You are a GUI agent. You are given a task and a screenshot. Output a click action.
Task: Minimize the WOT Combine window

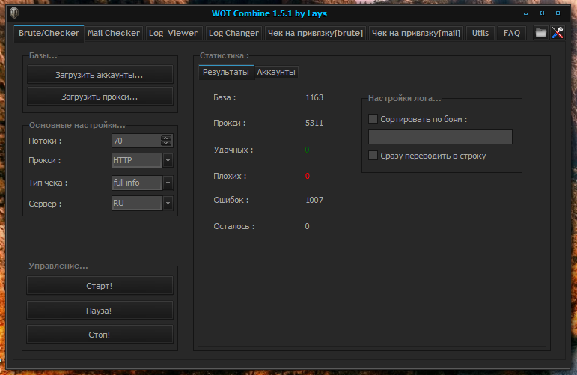[x=525, y=13]
